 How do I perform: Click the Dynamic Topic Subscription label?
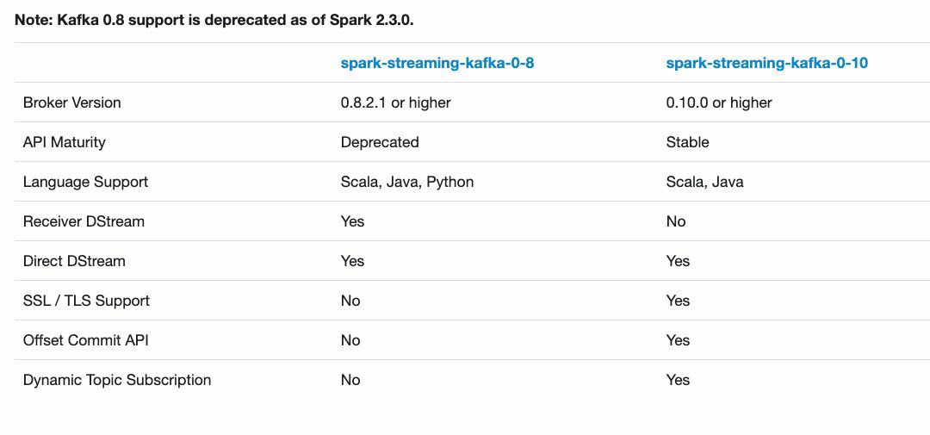[117, 380]
